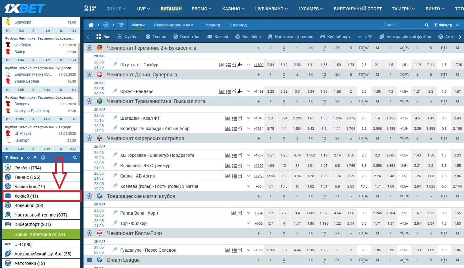The width and height of the screenshot is (464, 268).
Task: Open line graph icon for Штутгарт - Гамбург
Action: pyautogui.click(x=234, y=65)
